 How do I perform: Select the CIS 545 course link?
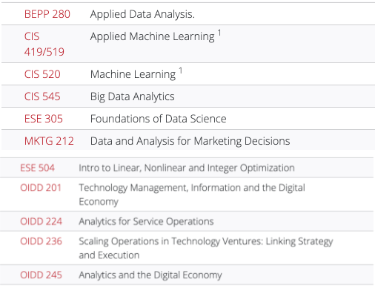tap(42, 96)
